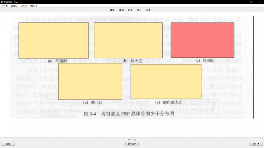Click the yellow mask above 截止区
264x148 pixels.
[x=90, y=81]
